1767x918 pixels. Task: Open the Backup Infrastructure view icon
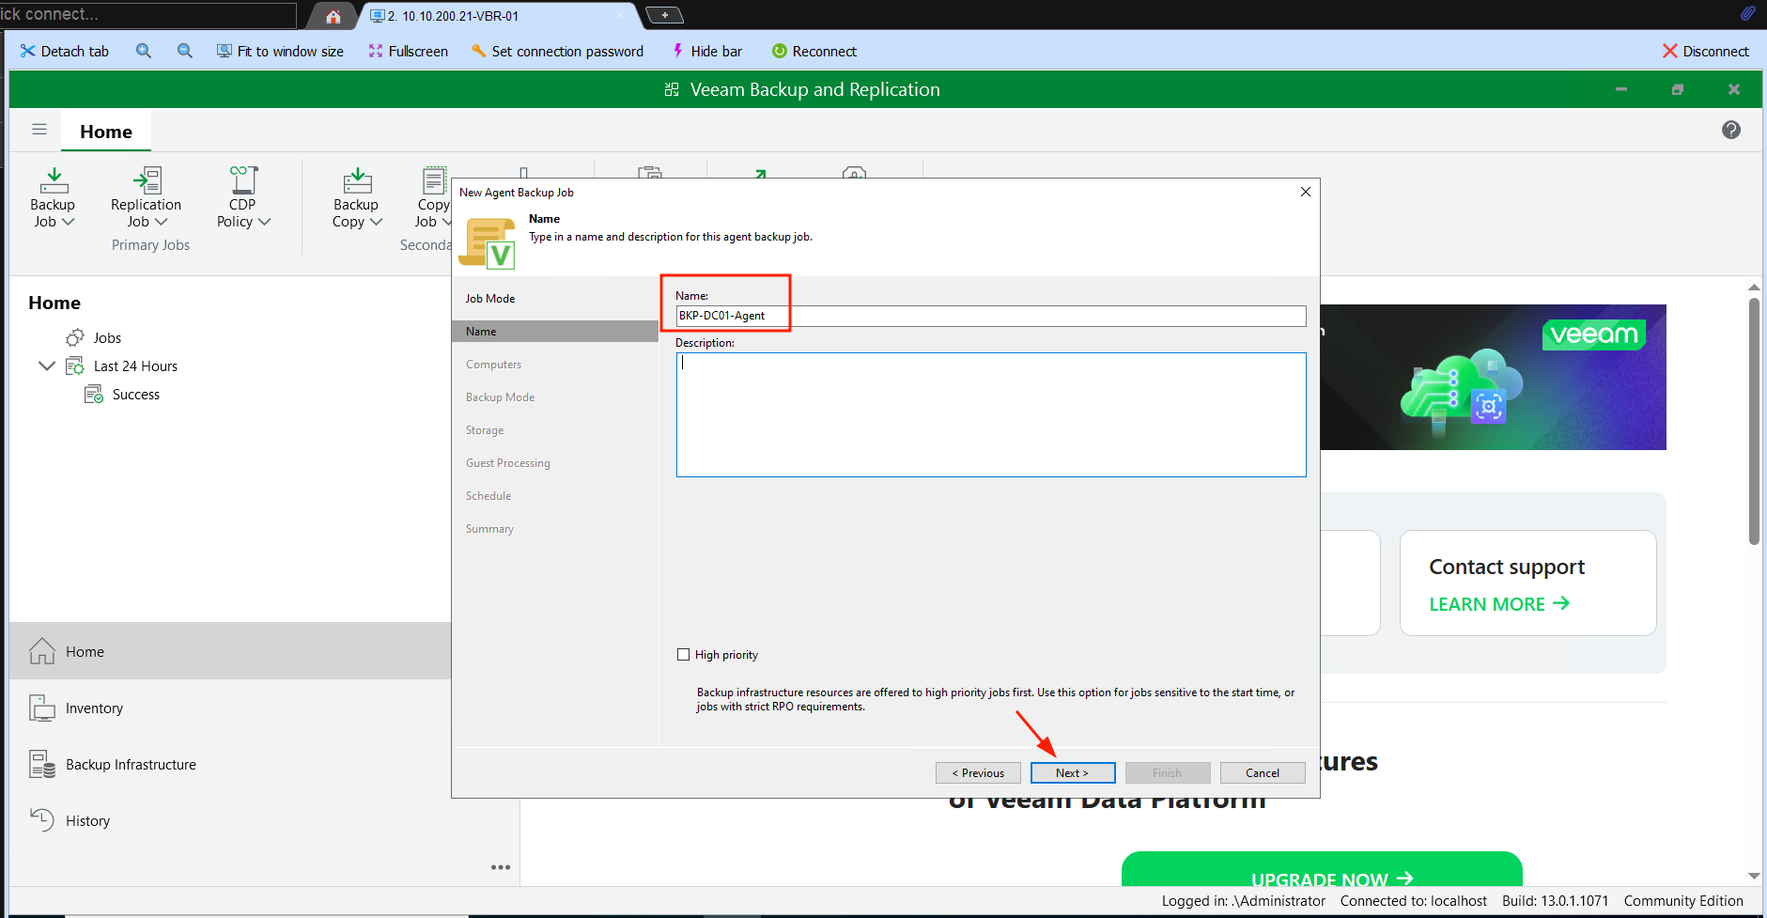point(42,764)
